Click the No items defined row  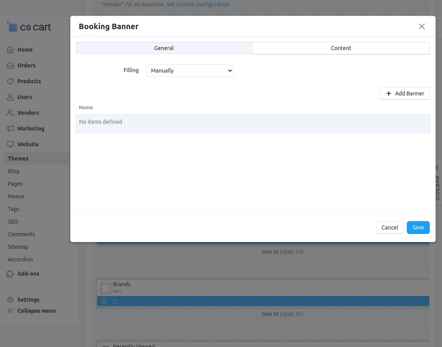253,124
